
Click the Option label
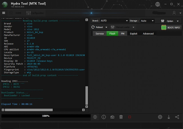tap(170, 21)
